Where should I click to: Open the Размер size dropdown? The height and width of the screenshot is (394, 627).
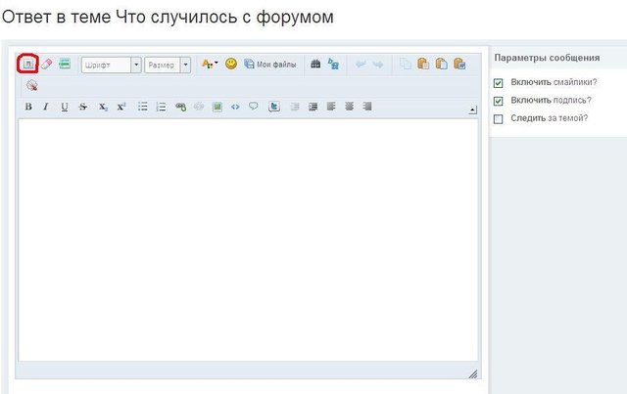point(168,65)
